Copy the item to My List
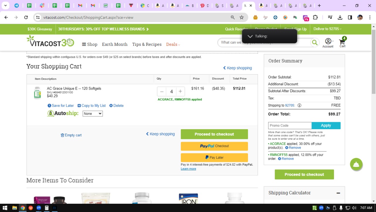 point(92,106)
